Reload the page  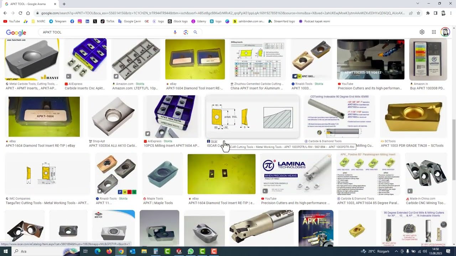20,13
